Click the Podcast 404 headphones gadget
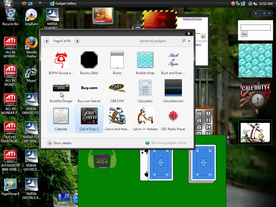This screenshot has height=207, width=276. point(102,161)
